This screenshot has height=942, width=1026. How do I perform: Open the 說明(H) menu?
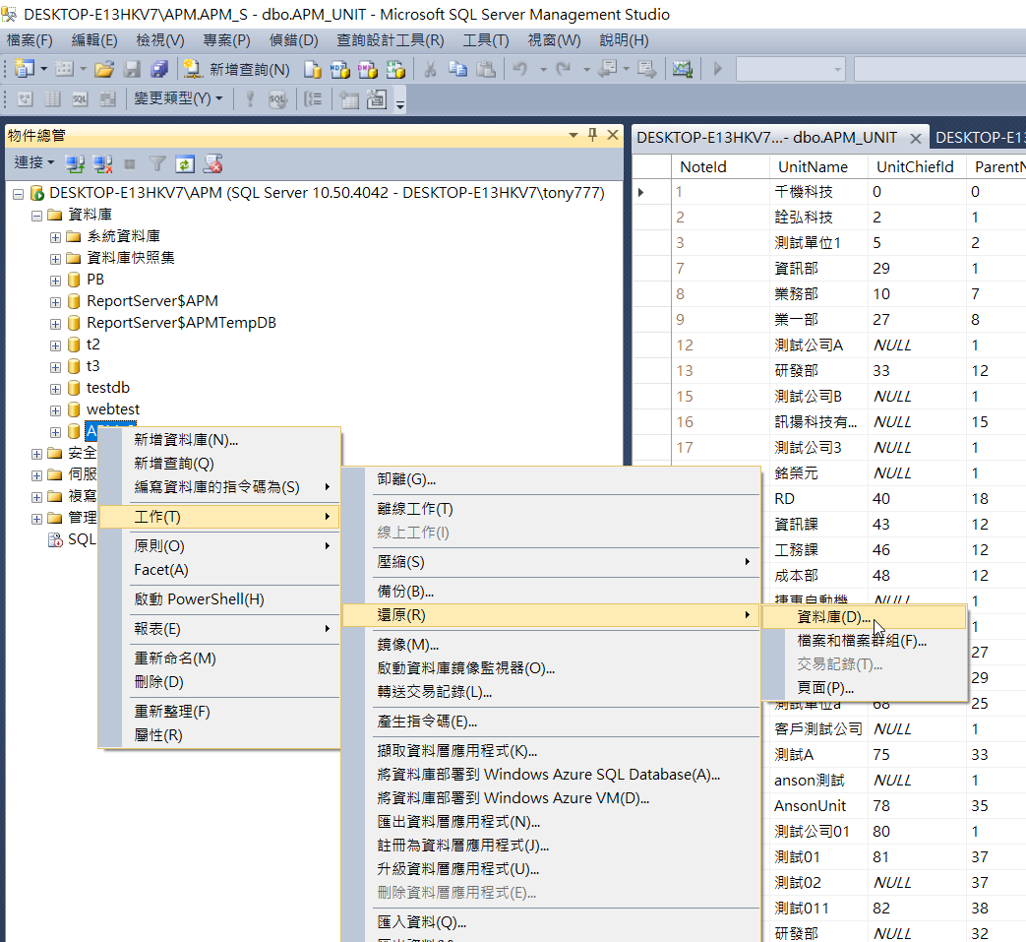pos(624,40)
